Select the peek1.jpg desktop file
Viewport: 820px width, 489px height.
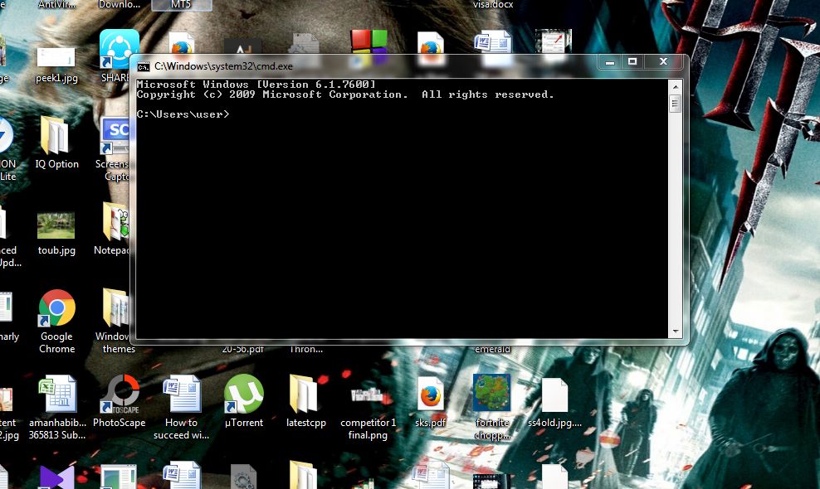point(56,65)
